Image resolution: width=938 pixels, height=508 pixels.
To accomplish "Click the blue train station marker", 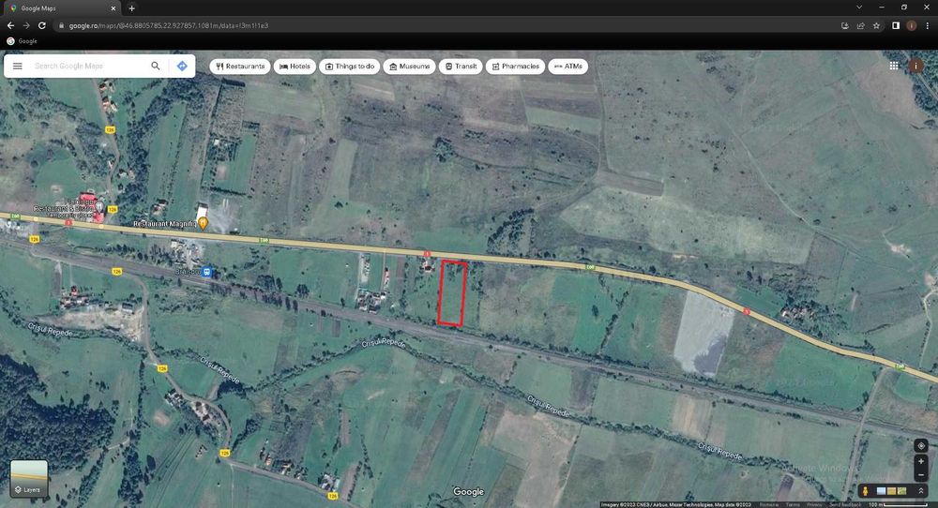I will (207, 272).
